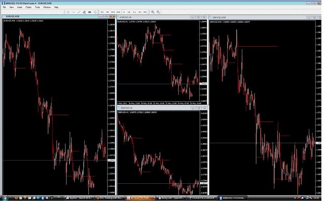Viewport: 325px width, 205px height.
Task: Click the EURUSD,M30 chart window icon
Action: click(x=4, y=16)
